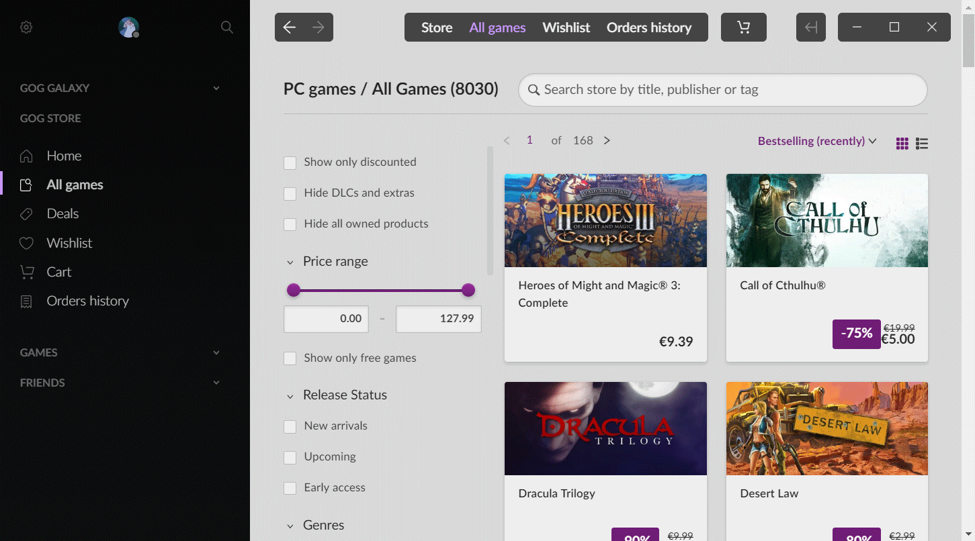Click Heroes III Complete cover image
975x541 pixels.
pyautogui.click(x=605, y=220)
